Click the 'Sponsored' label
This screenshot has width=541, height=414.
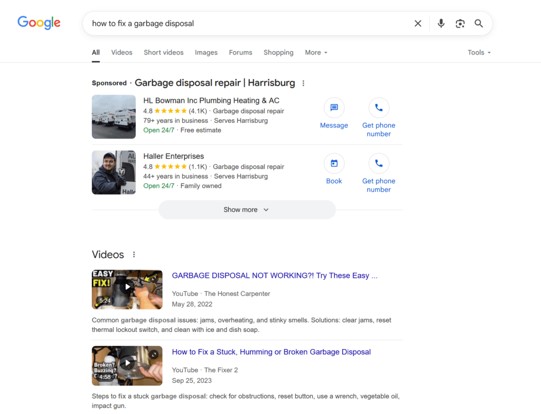(109, 83)
